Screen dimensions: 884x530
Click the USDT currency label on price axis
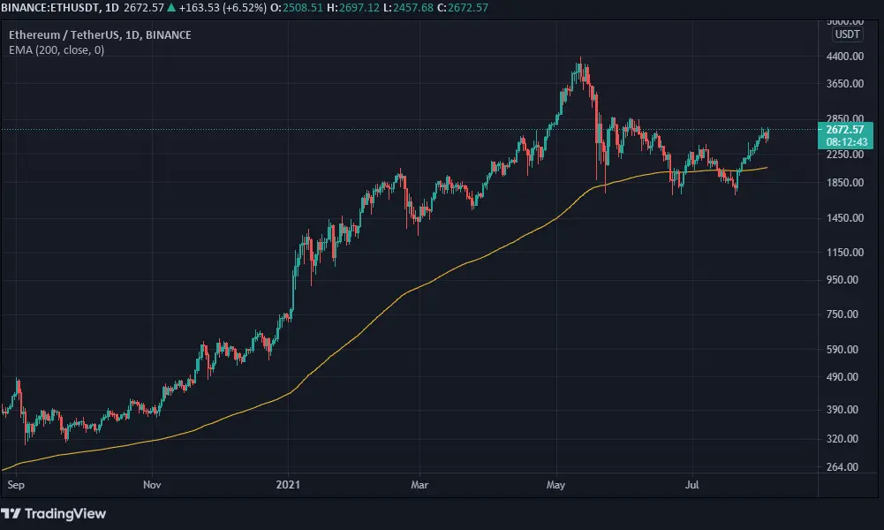click(x=847, y=34)
